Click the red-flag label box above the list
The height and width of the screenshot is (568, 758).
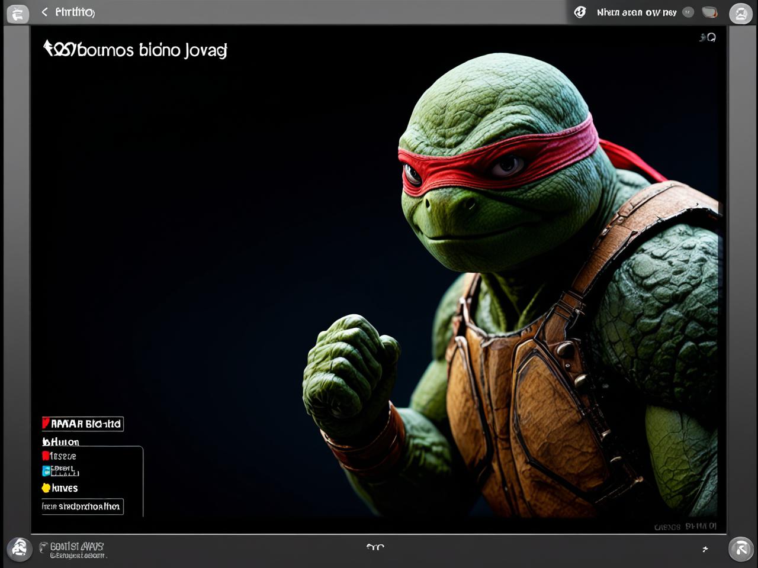click(x=82, y=424)
